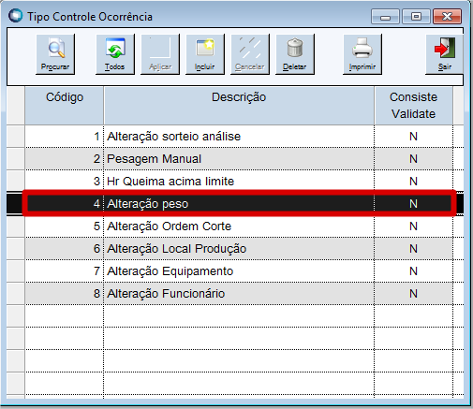473x409 pixels.
Task: Click the Imprimir printer icon
Action: click(362, 48)
